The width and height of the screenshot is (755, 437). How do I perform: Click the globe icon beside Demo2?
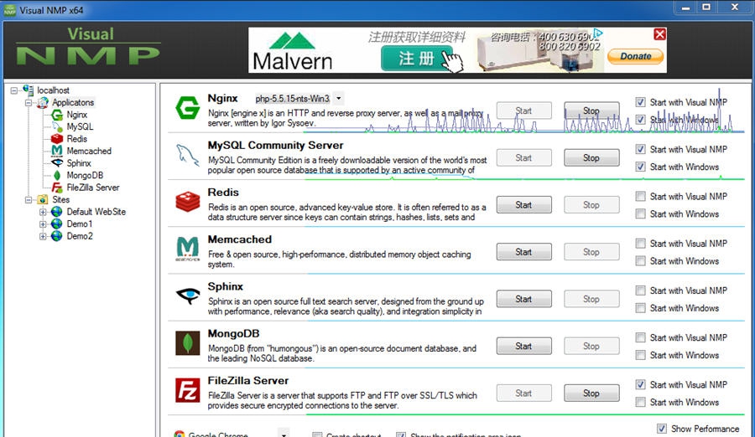[57, 235]
